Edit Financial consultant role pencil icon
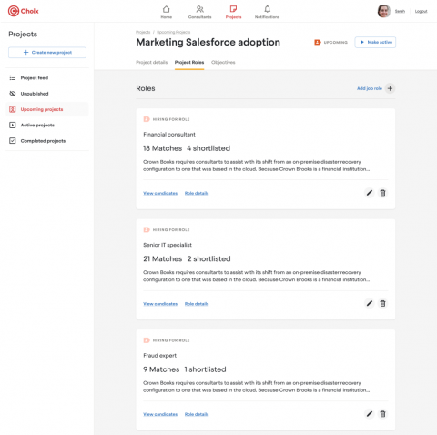The image size is (437, 435). [x=370, y=193]
